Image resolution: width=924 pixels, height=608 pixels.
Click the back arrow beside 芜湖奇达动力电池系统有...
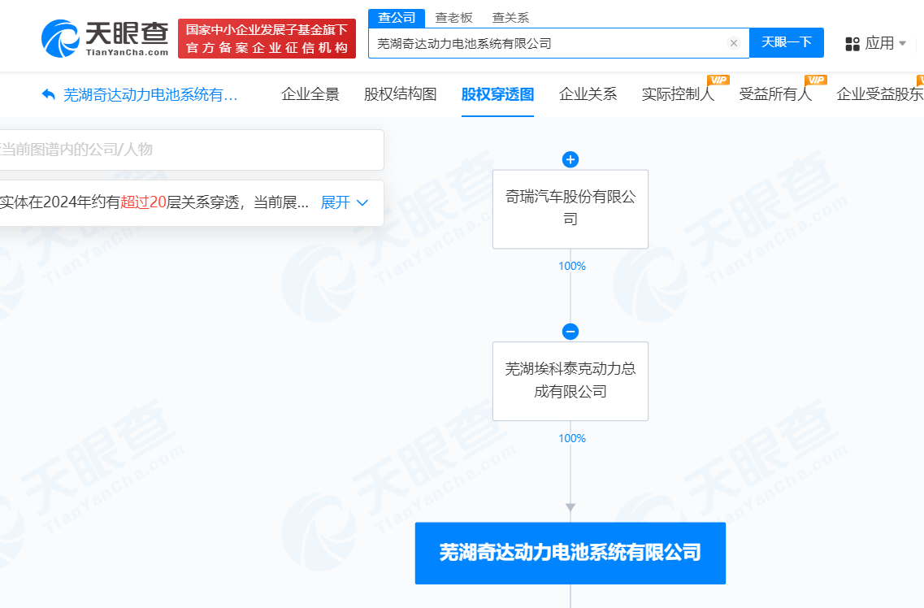point(47,95)
